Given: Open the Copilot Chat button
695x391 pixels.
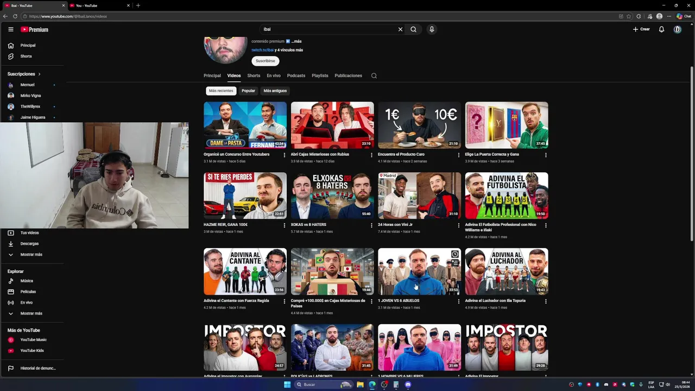Looking at the screenshot, I should 684,16.
